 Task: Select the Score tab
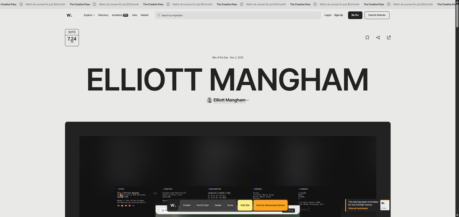[230, 205]
